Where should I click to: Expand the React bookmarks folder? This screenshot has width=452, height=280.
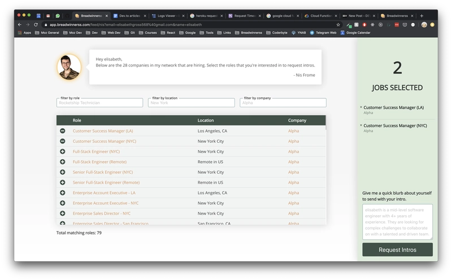click(x=168, y=33)
